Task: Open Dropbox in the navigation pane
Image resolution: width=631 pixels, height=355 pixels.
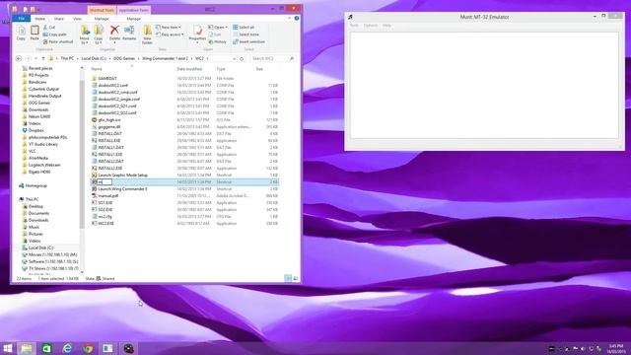Action: click(35, 130)
